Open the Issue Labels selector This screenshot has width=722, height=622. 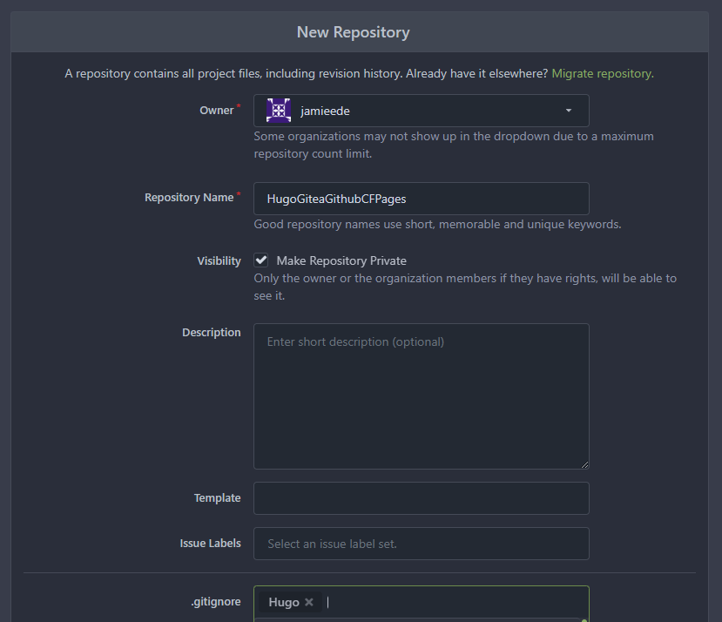[421, 544]
